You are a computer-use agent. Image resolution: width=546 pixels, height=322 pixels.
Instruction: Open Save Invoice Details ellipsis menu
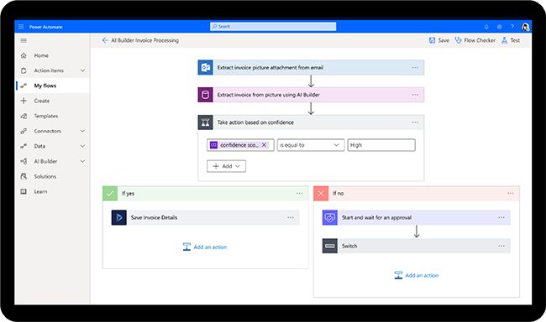pos(291,218)
